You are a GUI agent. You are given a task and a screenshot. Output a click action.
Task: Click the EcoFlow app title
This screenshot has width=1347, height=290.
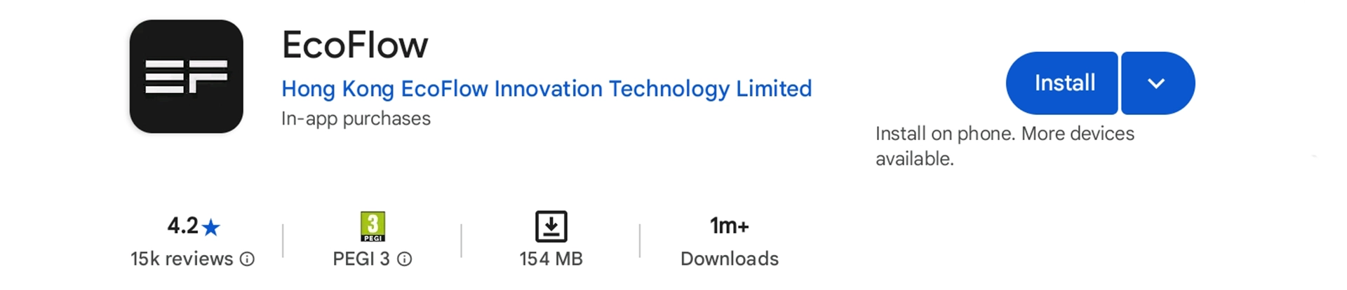coord(354,46)
